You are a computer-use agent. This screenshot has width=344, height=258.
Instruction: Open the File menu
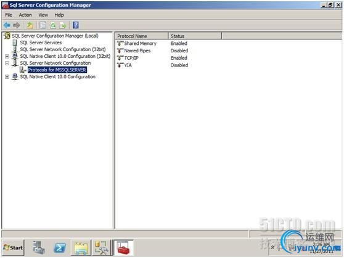[x=9, y=15]
